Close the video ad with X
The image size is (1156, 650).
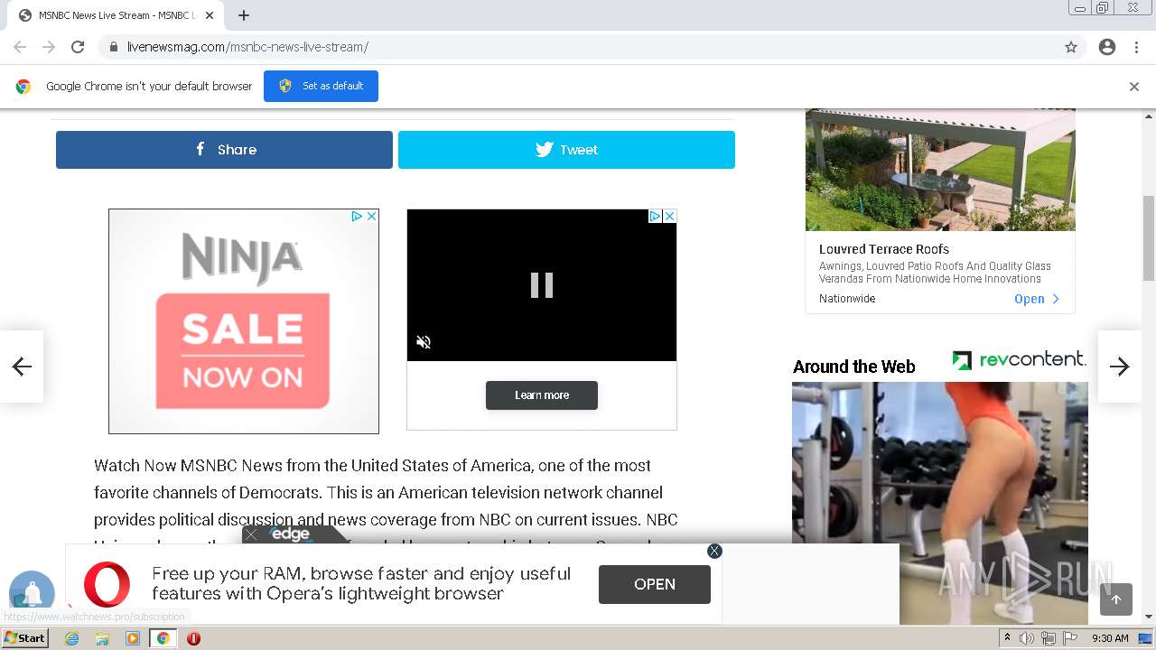(669, 217)
